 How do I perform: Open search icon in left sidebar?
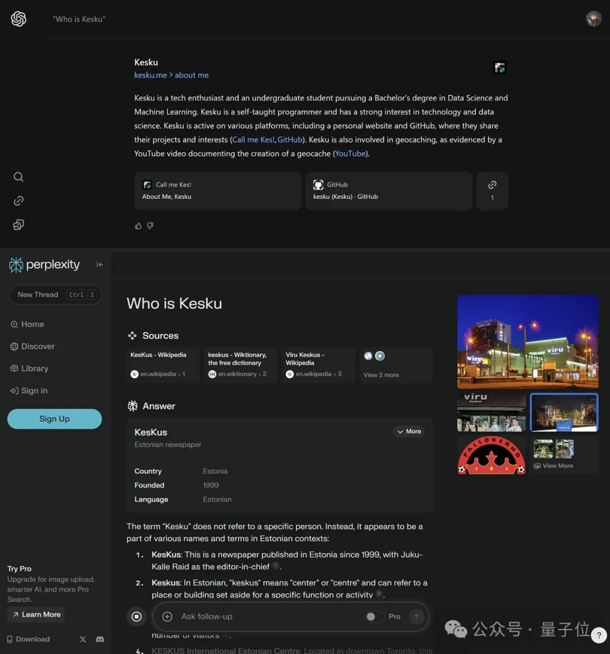point(19,177)
